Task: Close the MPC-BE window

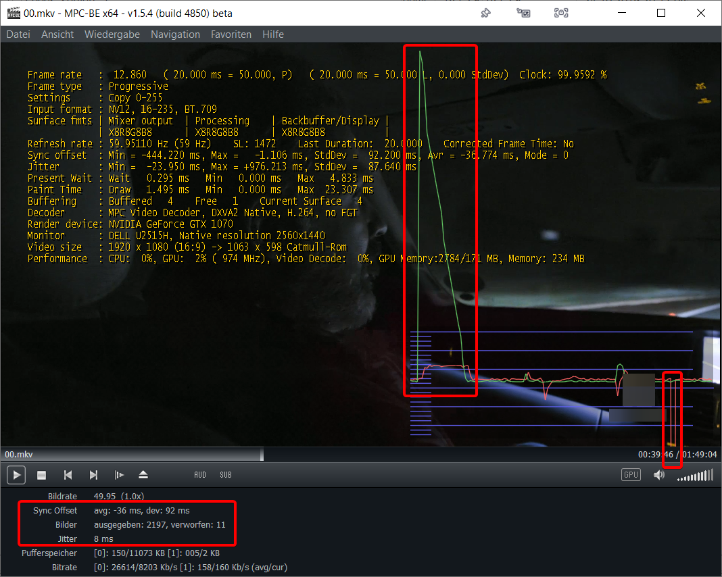Action: pyautogui.click(x=701, y=13)
